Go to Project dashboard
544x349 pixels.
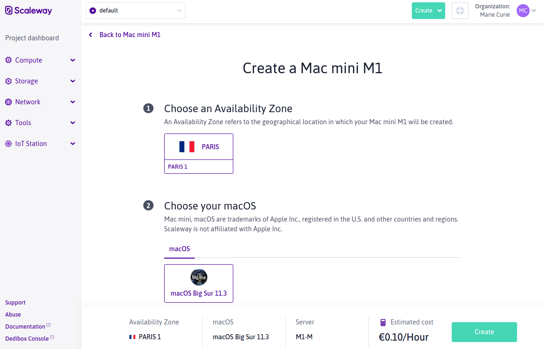32,38
